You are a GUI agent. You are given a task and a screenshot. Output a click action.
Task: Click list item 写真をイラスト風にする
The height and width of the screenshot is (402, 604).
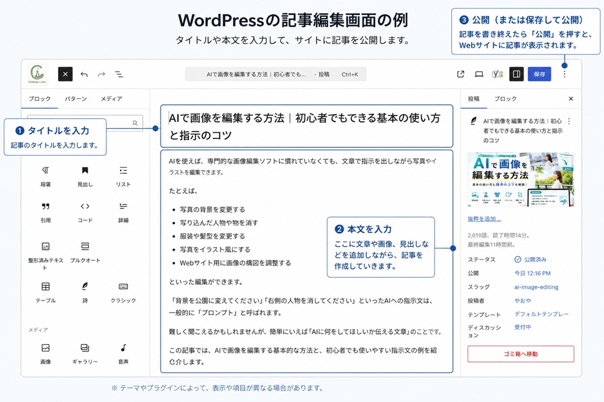(x=215, y=249)
